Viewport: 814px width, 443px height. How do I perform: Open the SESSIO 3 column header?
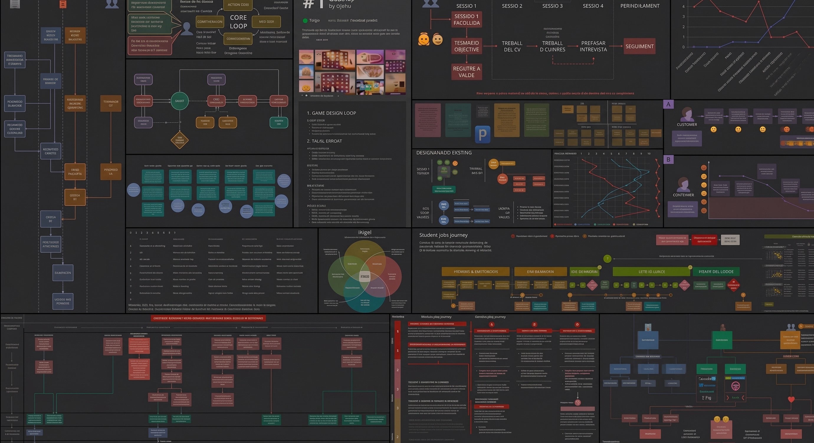(x=552, y=6)
